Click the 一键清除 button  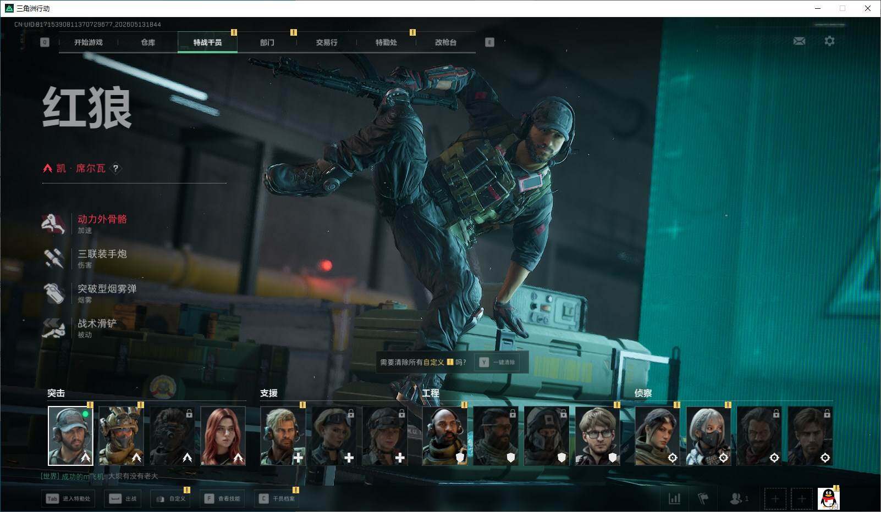[498, 363]
